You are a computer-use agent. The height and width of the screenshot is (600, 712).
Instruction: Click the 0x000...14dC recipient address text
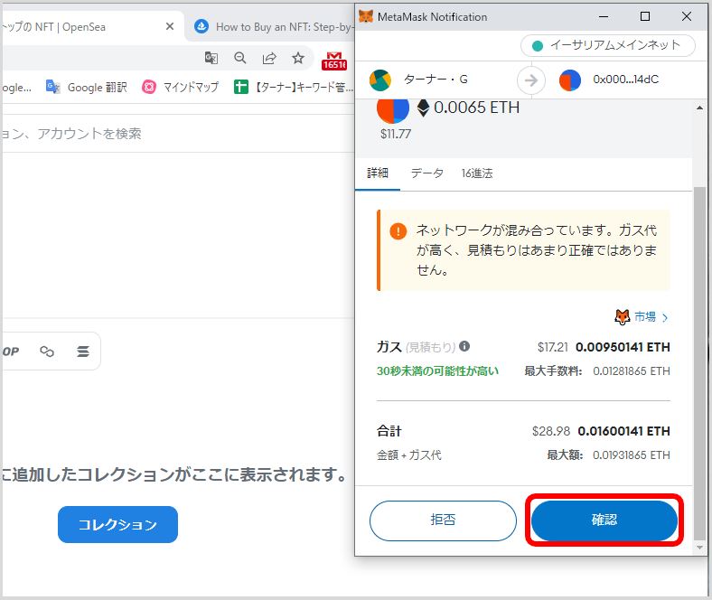(x=625, y=80)
